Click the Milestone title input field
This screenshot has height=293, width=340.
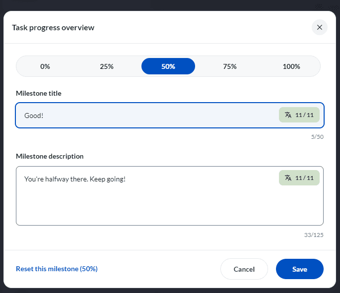pyautogui.click(x=170, y=115)
